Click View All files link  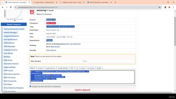(x=70, y=37)
